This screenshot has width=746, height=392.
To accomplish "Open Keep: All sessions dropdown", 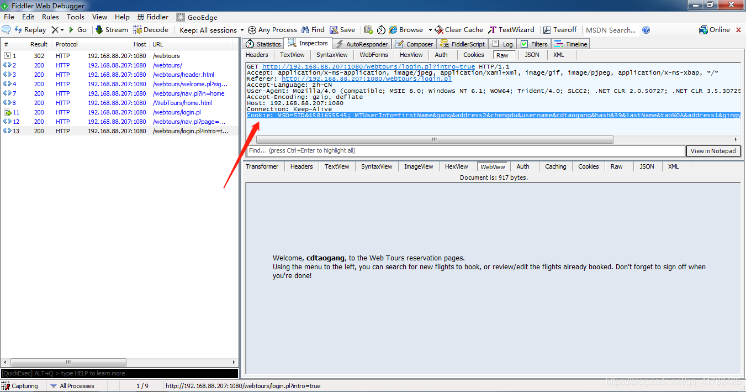I will point(211,30).
